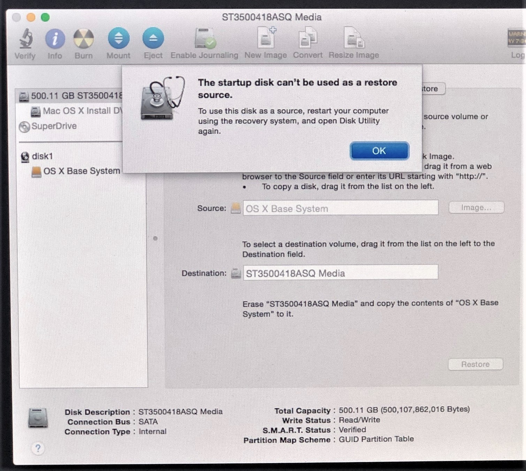The width and height of the screenshot is (526, 471).
Task: Select the Mac OS X Install volume
Action: click(77, 111)
